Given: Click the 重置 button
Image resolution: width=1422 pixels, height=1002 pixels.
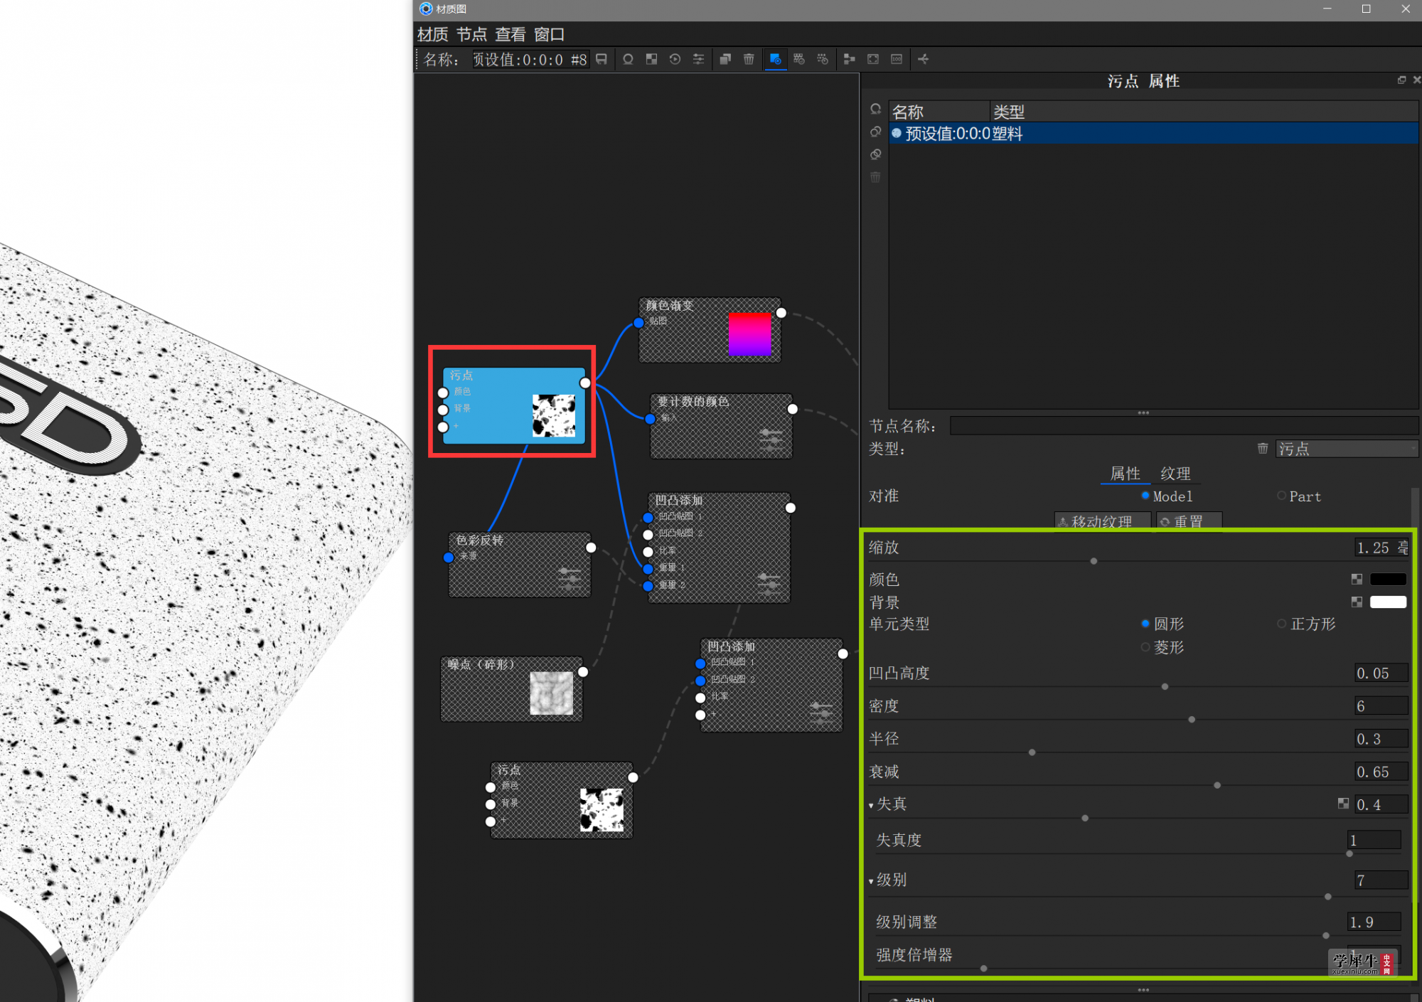Looking at the screenshot, I should click(x=1189, y=521).
